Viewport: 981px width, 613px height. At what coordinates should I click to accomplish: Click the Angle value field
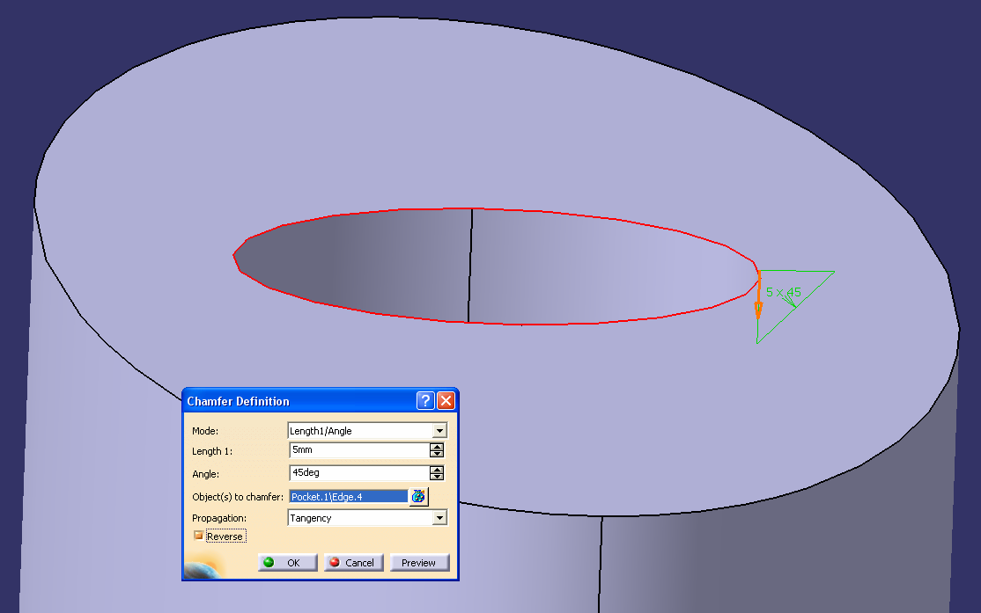[x=359, y=473]
